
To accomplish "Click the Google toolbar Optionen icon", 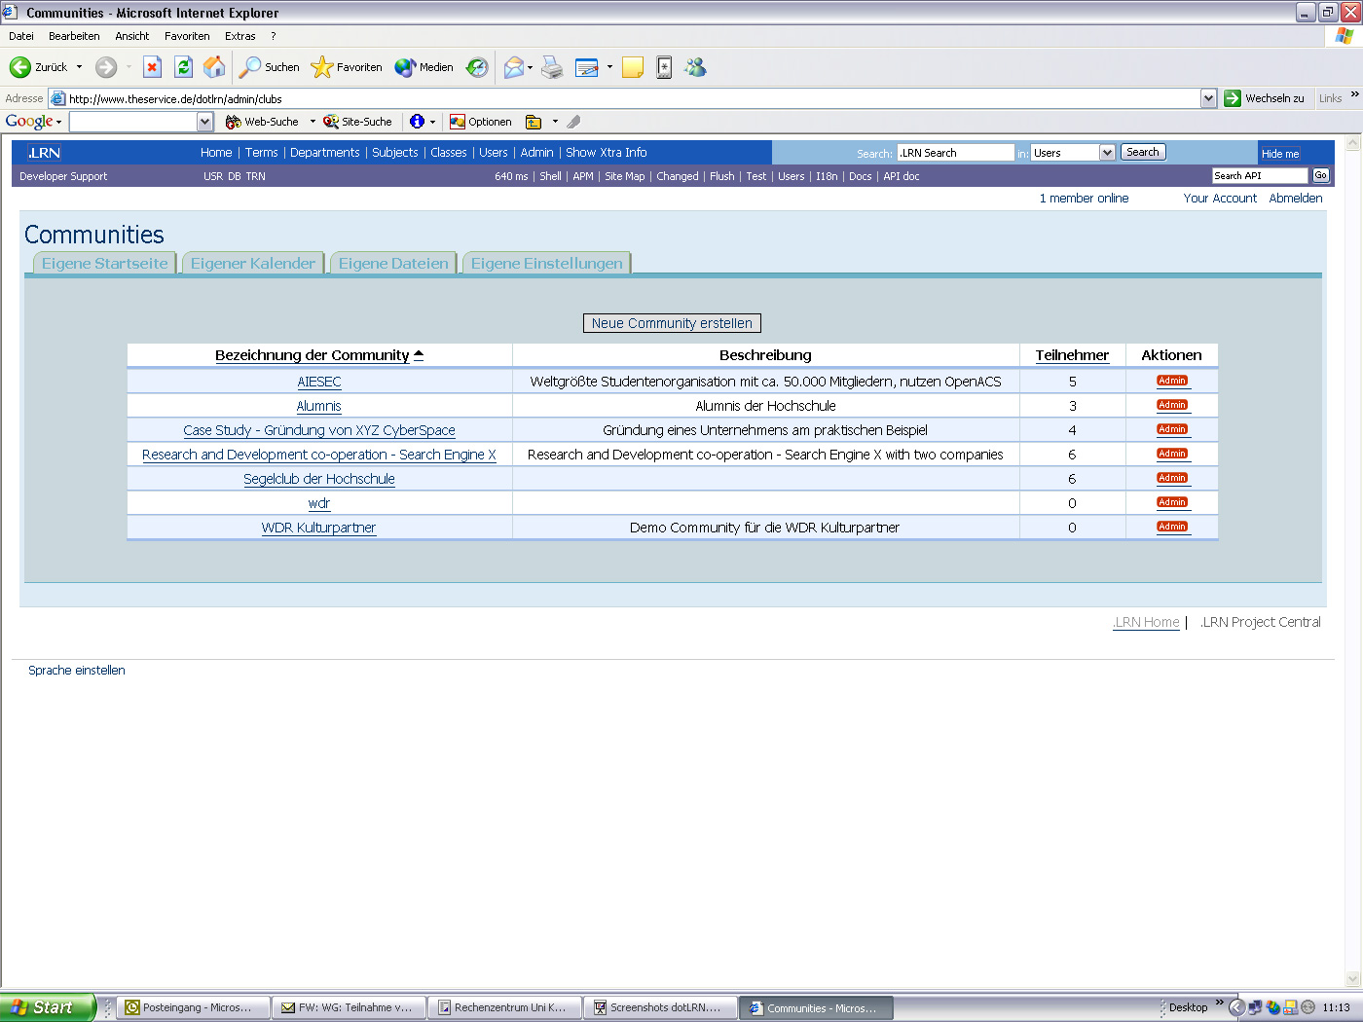I will click(458, 121).
